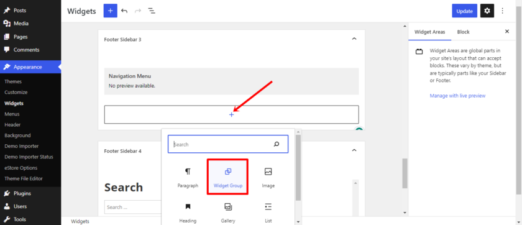Open Theme File Editor
The height and width of the screenshot is (225, 522).
pos(24,178)
